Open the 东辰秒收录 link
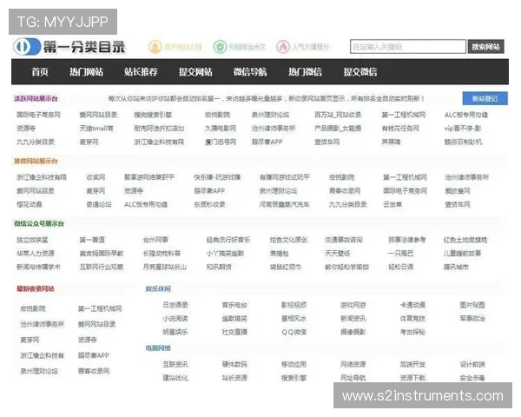The height and width of the screenshot is (417, 521). point(209,204)
